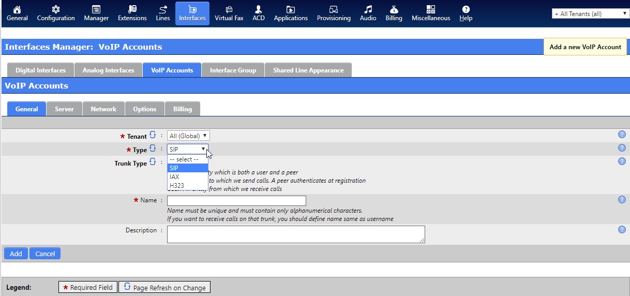Open the Interface Group tab

tap(233, 70)
